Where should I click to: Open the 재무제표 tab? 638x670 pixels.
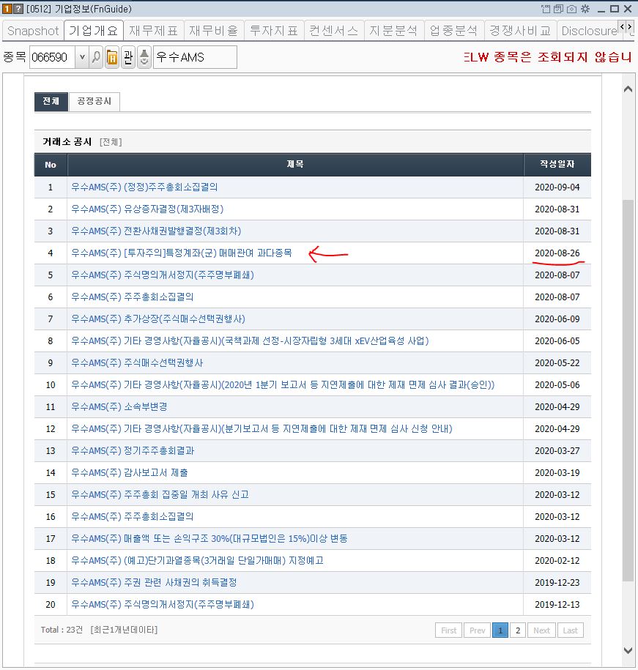click(x=153, y=31)
